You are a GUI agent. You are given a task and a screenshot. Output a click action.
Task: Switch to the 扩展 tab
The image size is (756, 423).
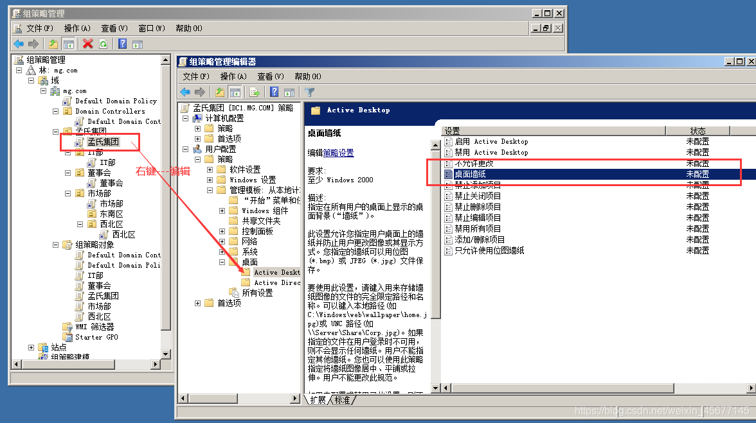tap(318, 400)
